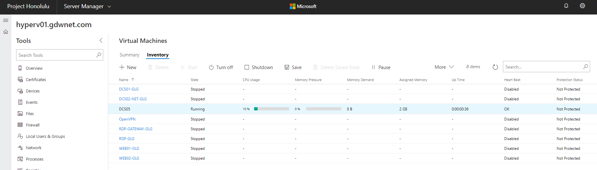This screenshot has height=170, width=597.
Task: Click the Microsoft logo
Action: click(303, 6)
